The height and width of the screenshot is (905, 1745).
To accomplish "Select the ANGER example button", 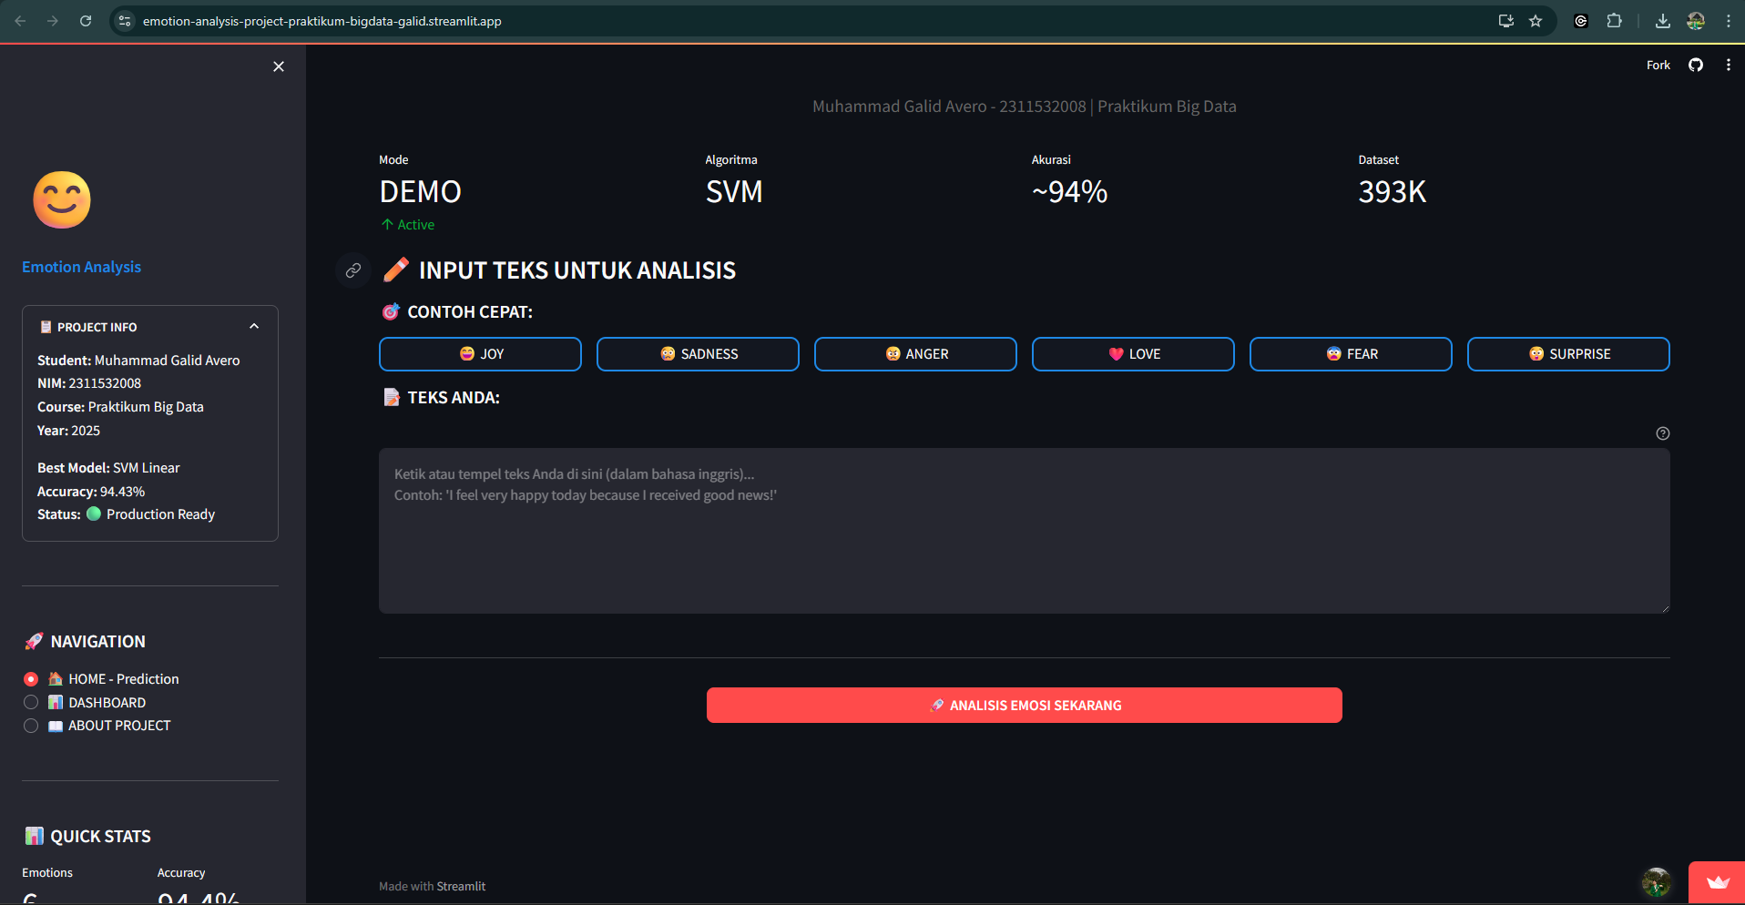I will (915, 354).
